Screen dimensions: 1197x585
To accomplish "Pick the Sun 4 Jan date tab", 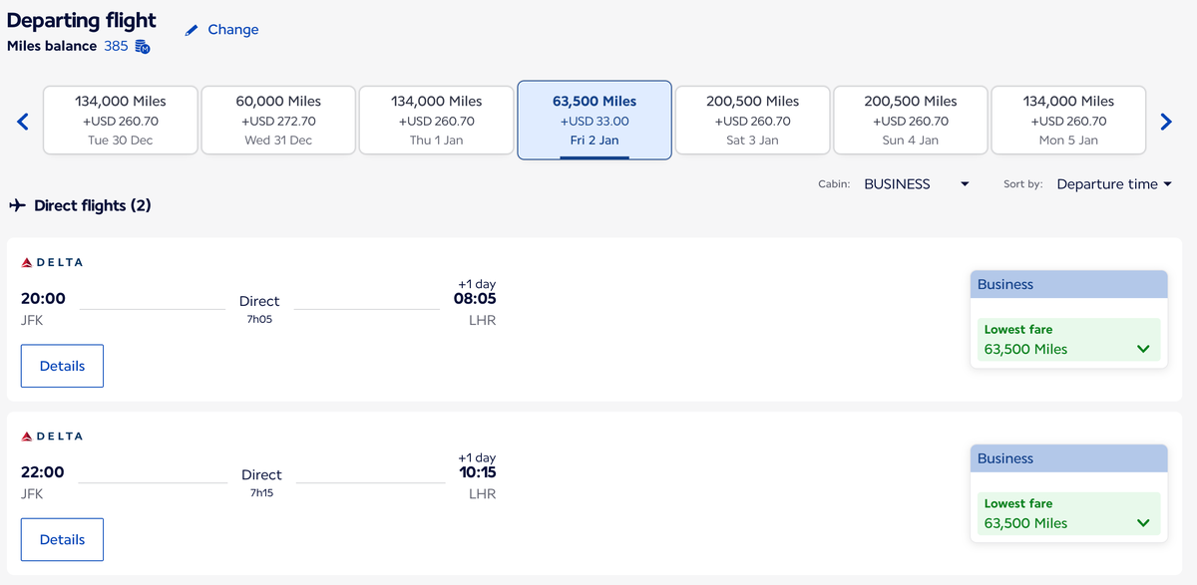I will pos(911,121).
